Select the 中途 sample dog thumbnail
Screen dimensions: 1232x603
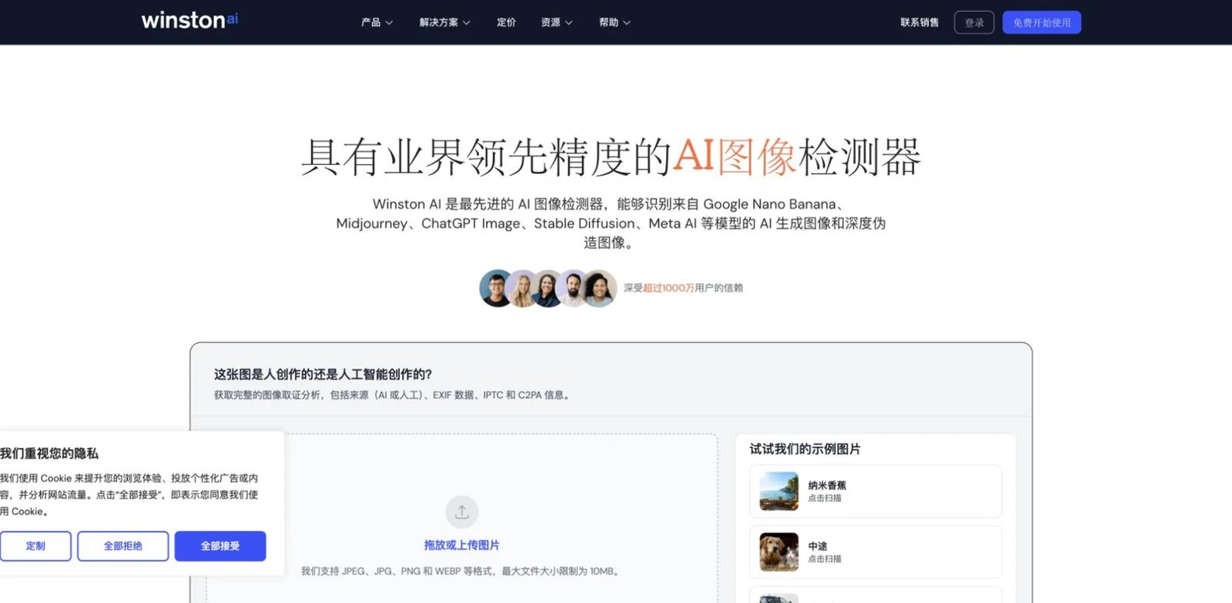coord(779,552)
